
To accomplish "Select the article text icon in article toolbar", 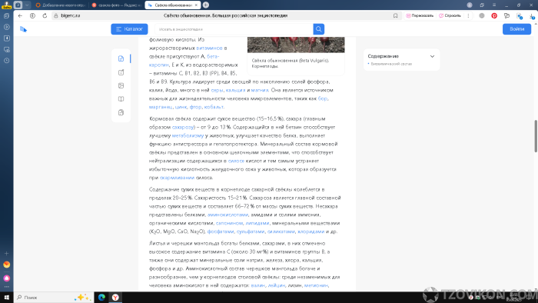I will coord(121,58).
